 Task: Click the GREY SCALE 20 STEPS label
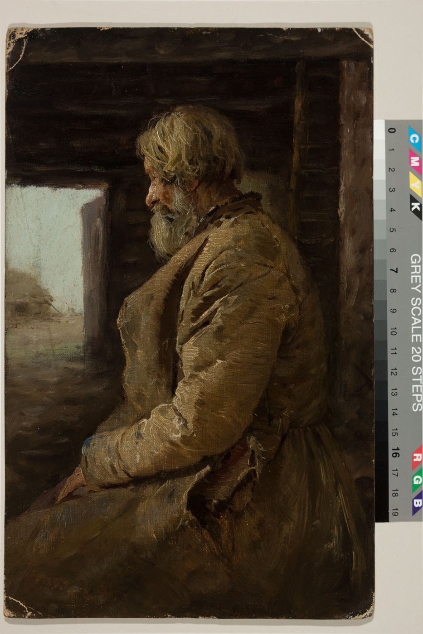(x=416, y=332)
